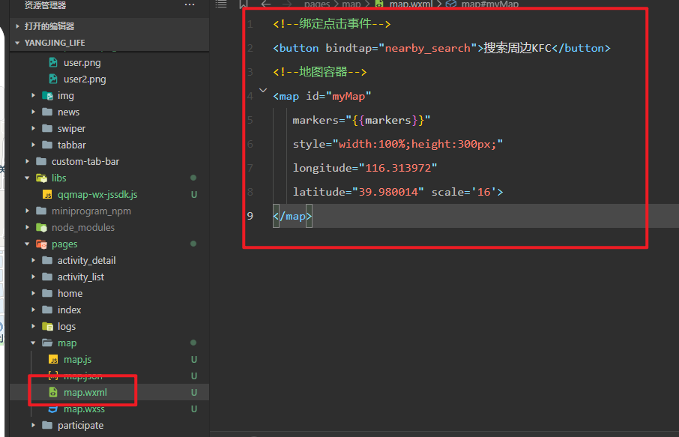Click the map.wxss stylesheet icon

[x=52, y=409]
